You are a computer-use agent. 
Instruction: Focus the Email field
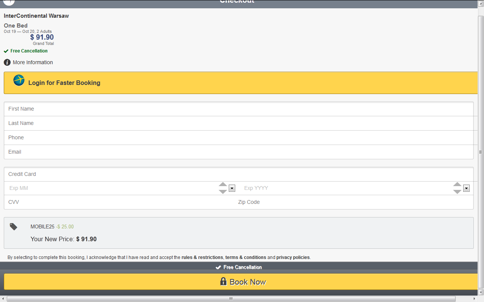coord(239,152)
